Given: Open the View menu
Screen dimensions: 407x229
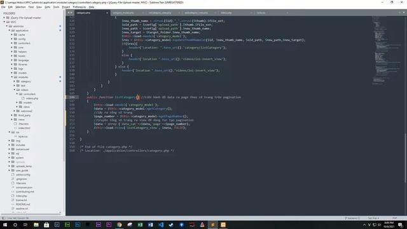Looking at the screenshot, I should click(x=39, y=7).
